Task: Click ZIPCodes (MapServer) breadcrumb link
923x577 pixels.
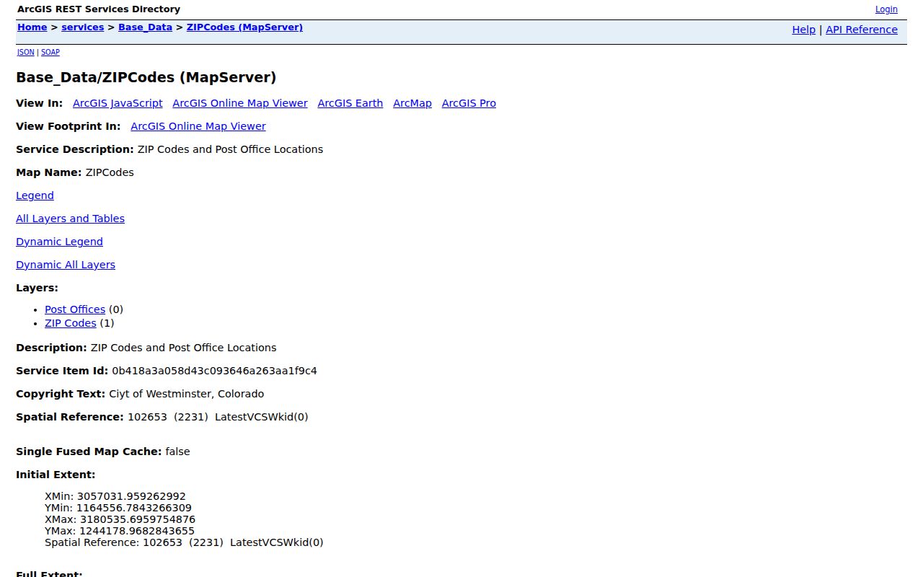Action: pyautogui.click(x=244, y=27)
